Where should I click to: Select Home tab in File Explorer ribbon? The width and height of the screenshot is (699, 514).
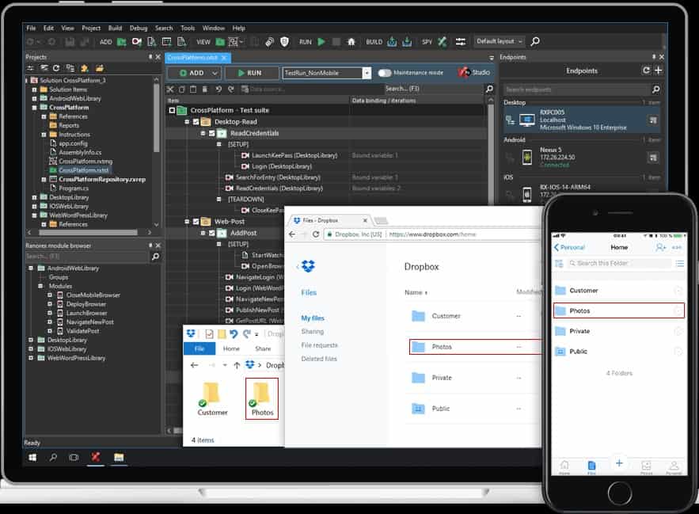coord(231,348)
